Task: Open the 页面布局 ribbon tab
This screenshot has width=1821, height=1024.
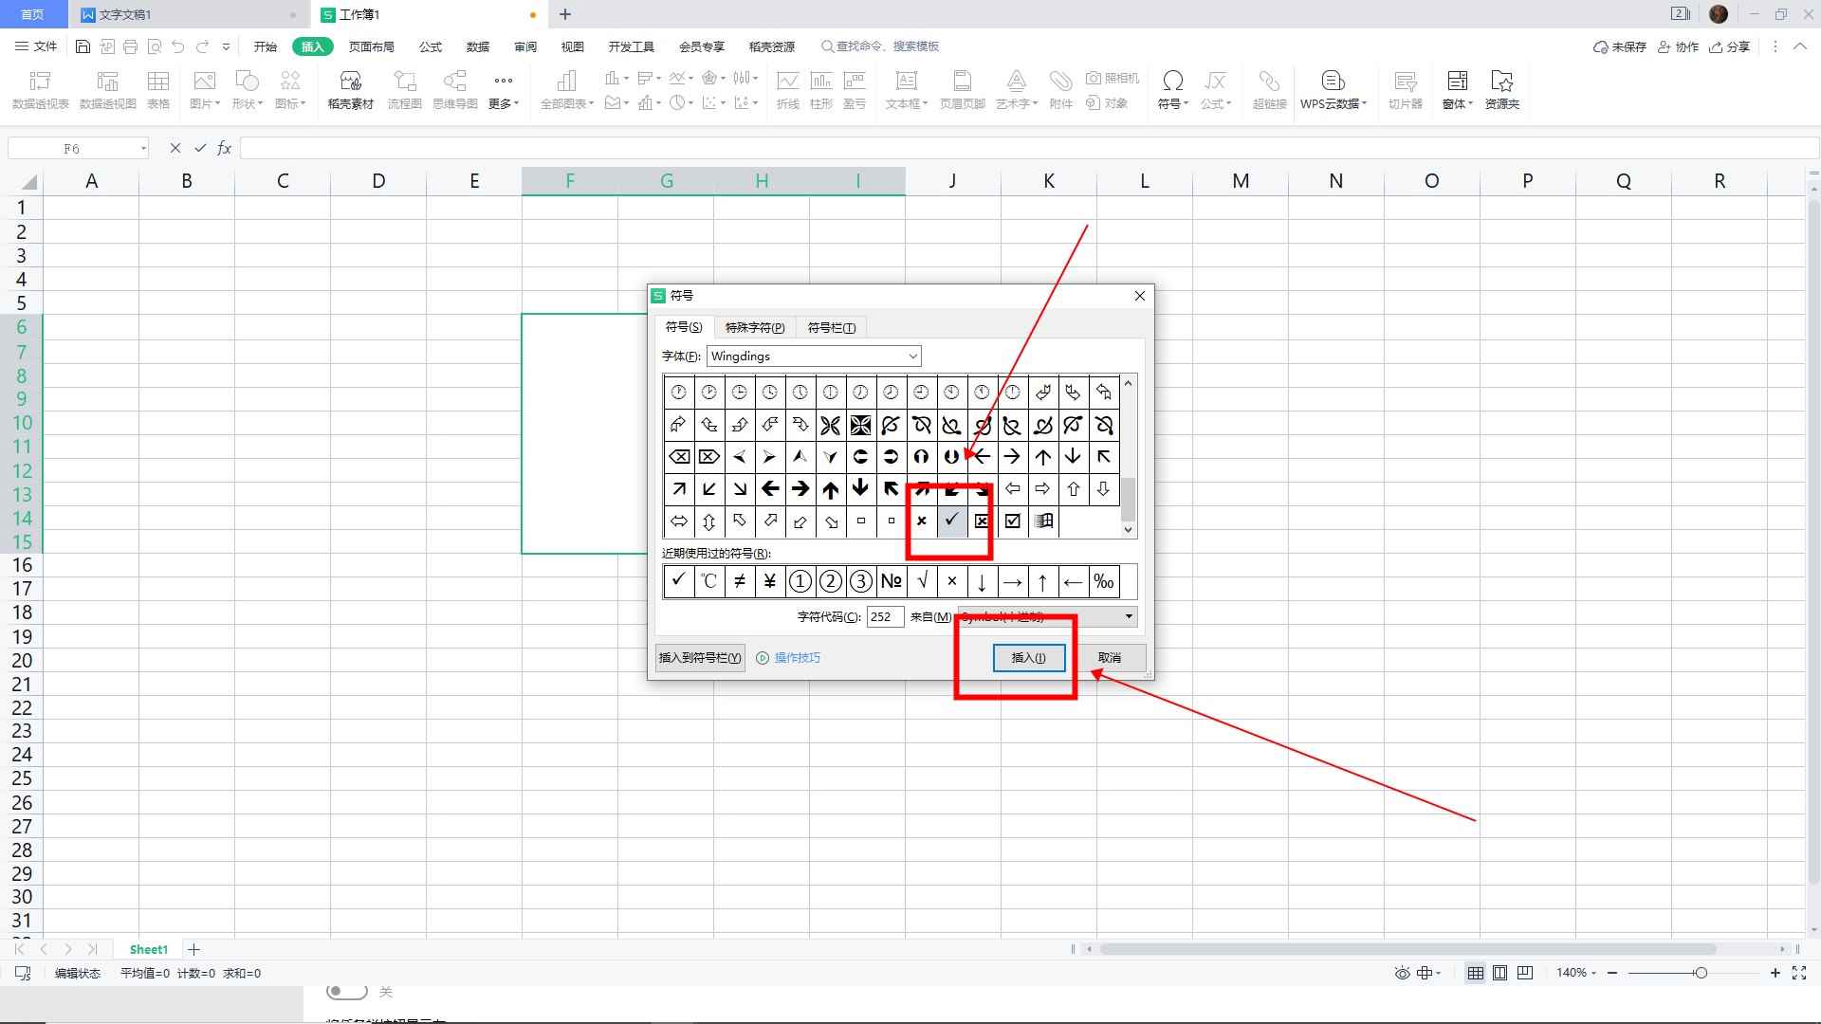Action: [371, 46]
